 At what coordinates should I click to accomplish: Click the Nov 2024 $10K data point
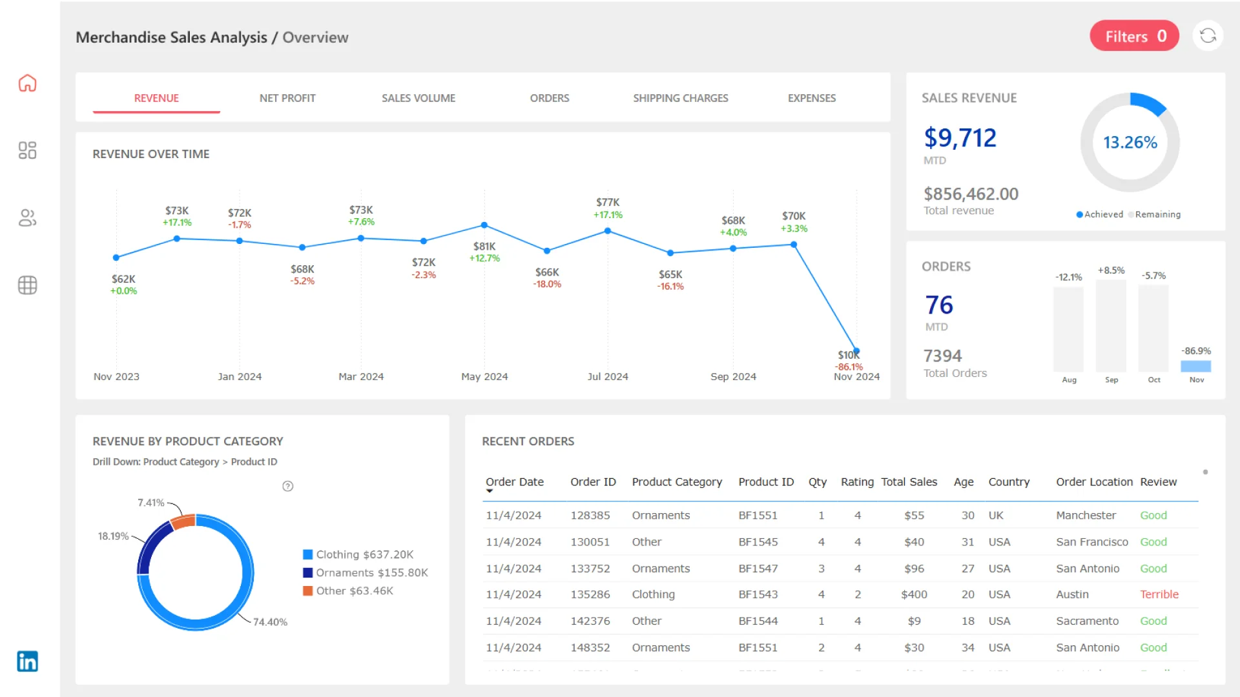point(856,351)
